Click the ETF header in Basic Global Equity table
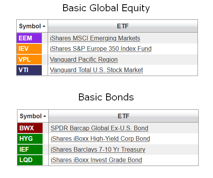This screenshot has height=178, width=213. point(123,26)
